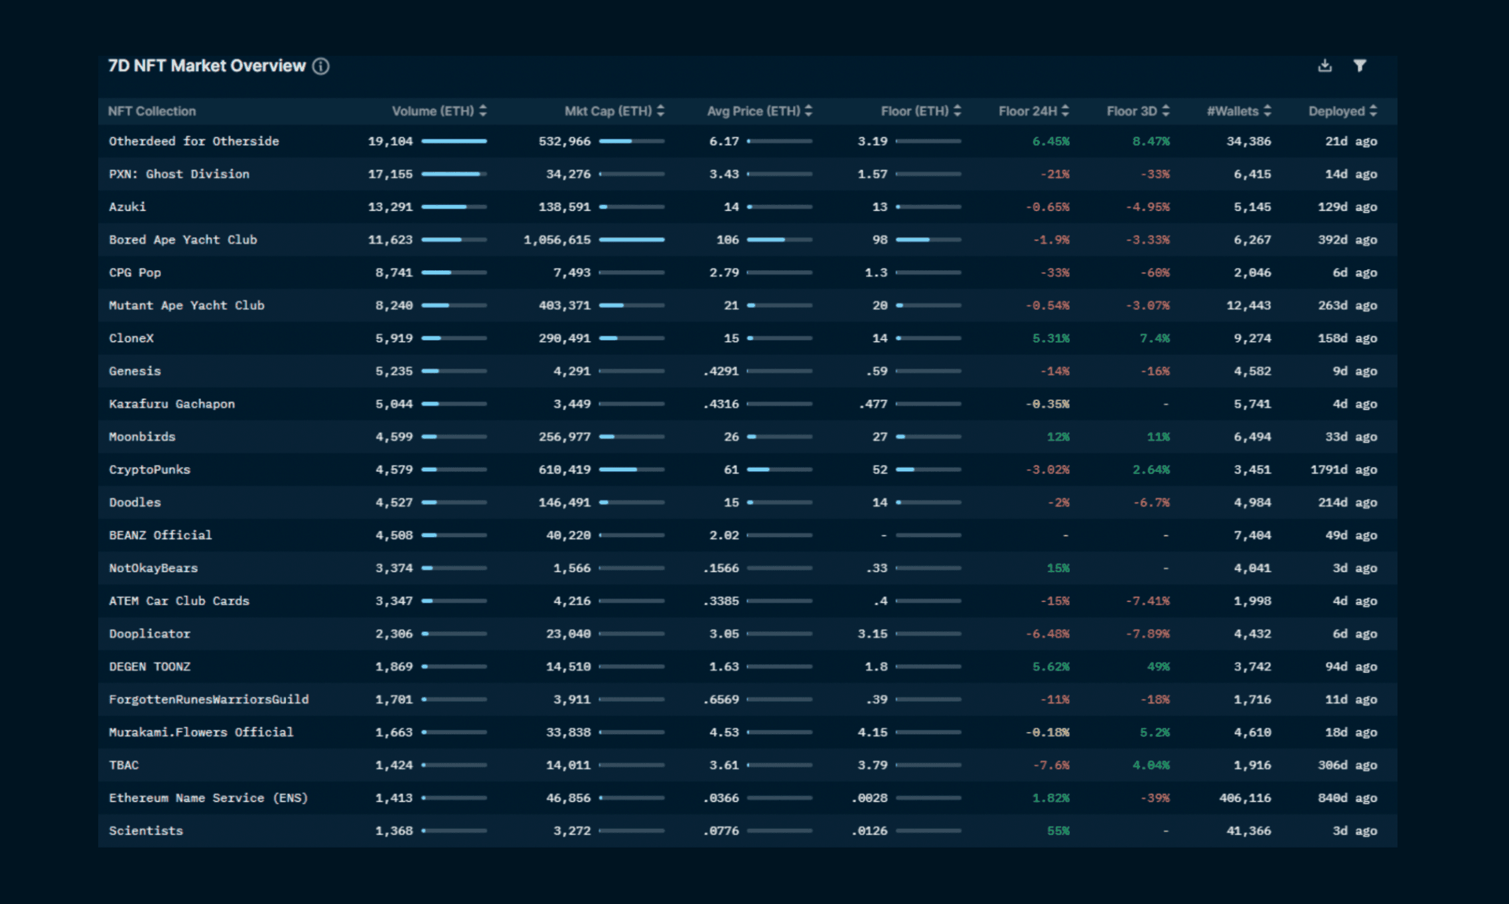Select the Azuki collection row name
The width and height of the screenshot is (1509, 904).
click(127, 207)
